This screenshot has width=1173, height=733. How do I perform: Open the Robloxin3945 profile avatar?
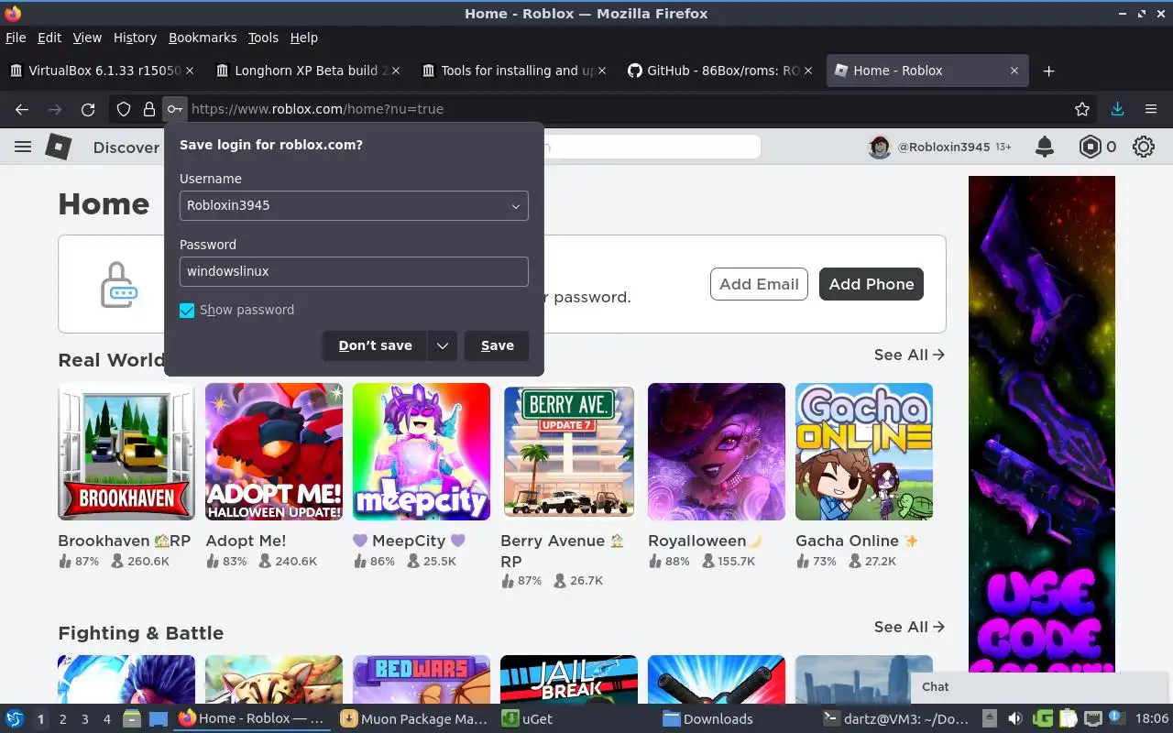pos(880,147)
